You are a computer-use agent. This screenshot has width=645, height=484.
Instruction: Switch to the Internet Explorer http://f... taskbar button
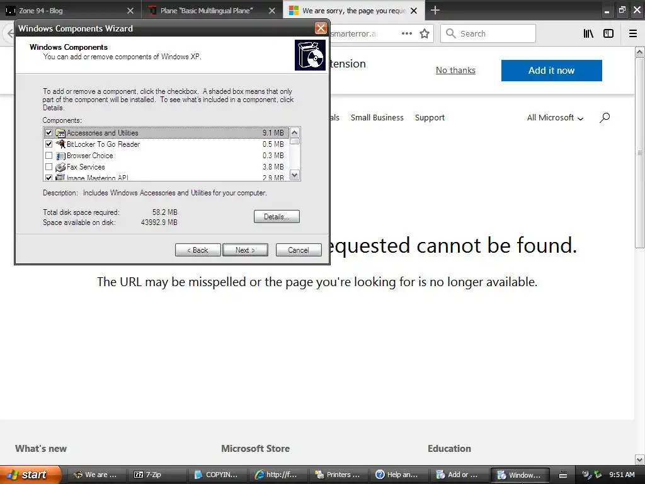click(x=278, y=475)
